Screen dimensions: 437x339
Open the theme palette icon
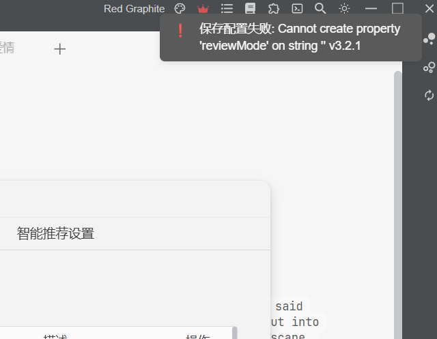(x=180, y=9)
